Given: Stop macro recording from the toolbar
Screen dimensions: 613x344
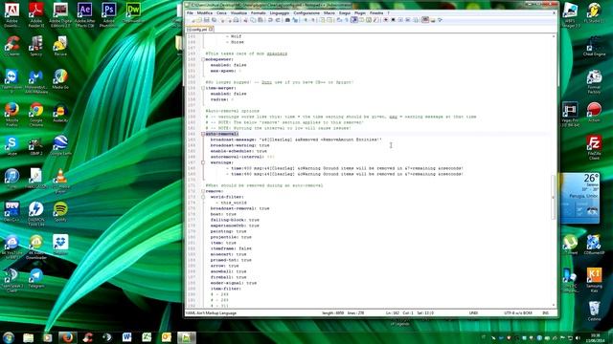Looking at the screenshot, I should pyautogui.click(x=393, y=20).
